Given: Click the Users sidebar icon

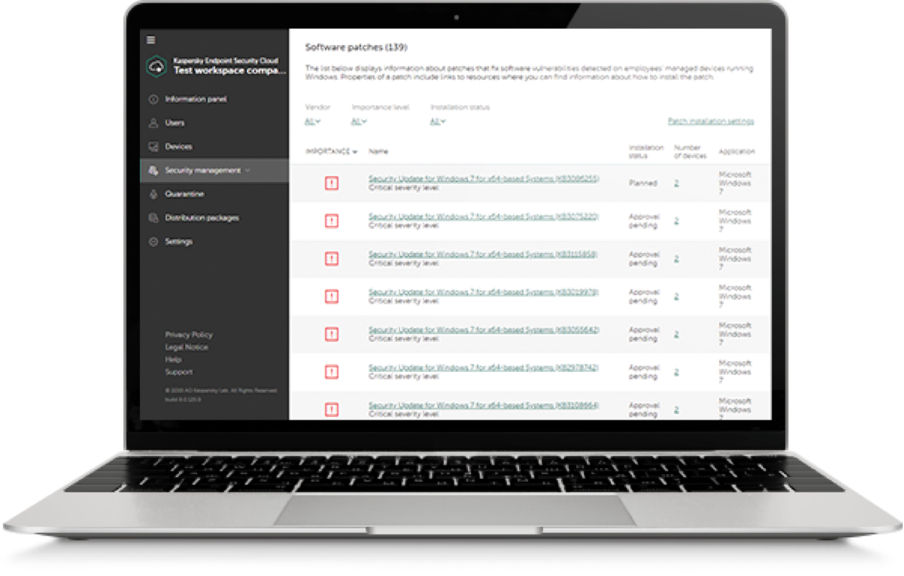Looking at the screenshot, I should pyautogui.click(x=153, y=123).
